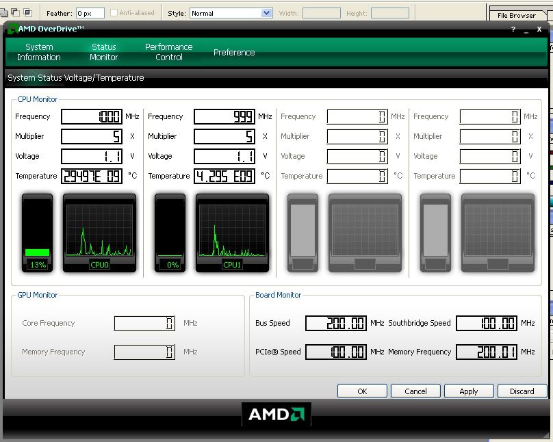Image resolution: width=553 pixels, height=442 pixels.
Task: Click the PCIe® Speed label
Action: pos(278,352)
